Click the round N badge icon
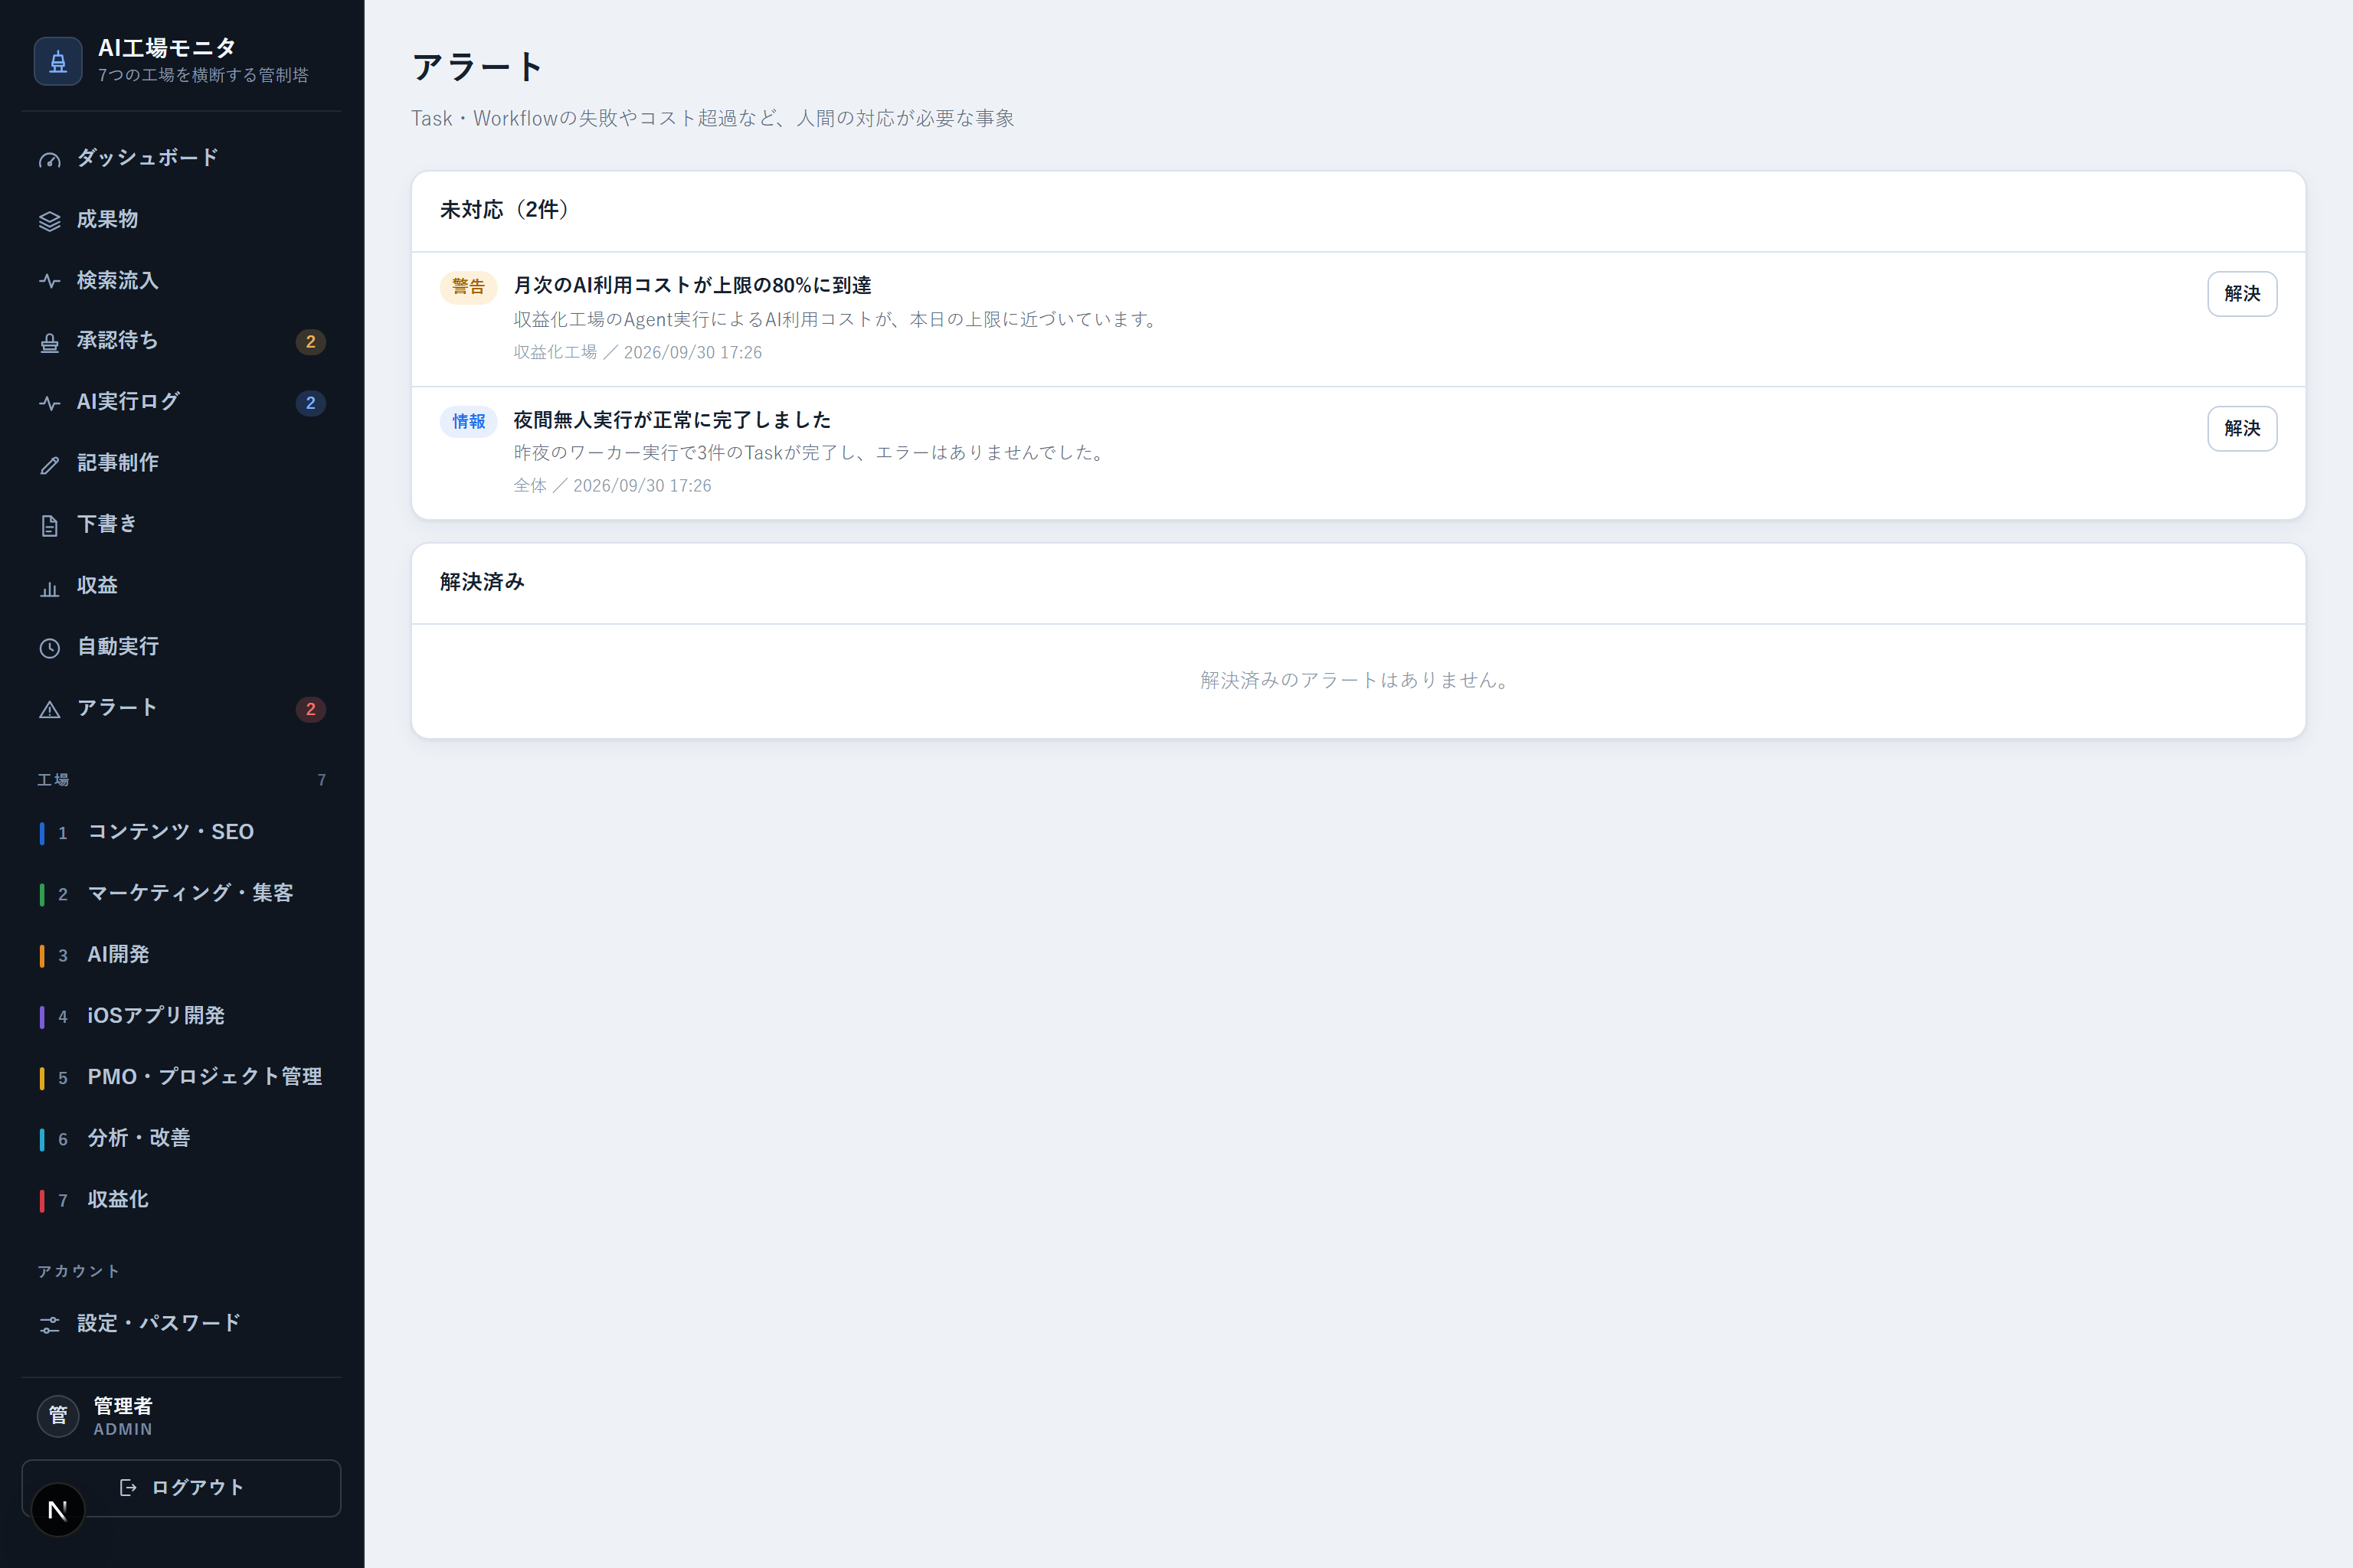 click(x=58, y=1510)
